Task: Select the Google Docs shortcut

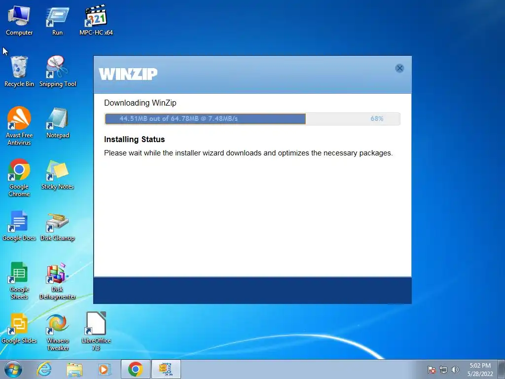Action: pyautogui.click(x=19, y=226)
